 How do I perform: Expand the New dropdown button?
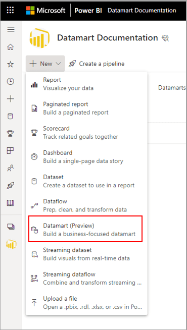click(45, 64)
